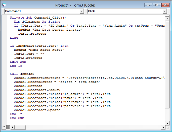Maximize the Form3 code window
172x132 pixels.
(157, 5)
